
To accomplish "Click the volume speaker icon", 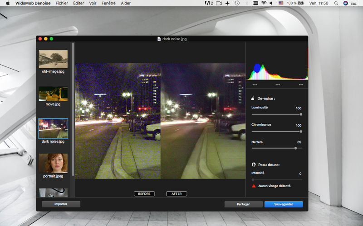I will click(x=271, y=3).
